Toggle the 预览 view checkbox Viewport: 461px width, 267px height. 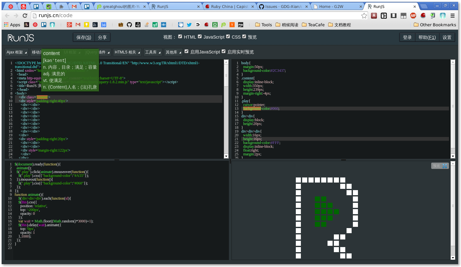[244, 37]
